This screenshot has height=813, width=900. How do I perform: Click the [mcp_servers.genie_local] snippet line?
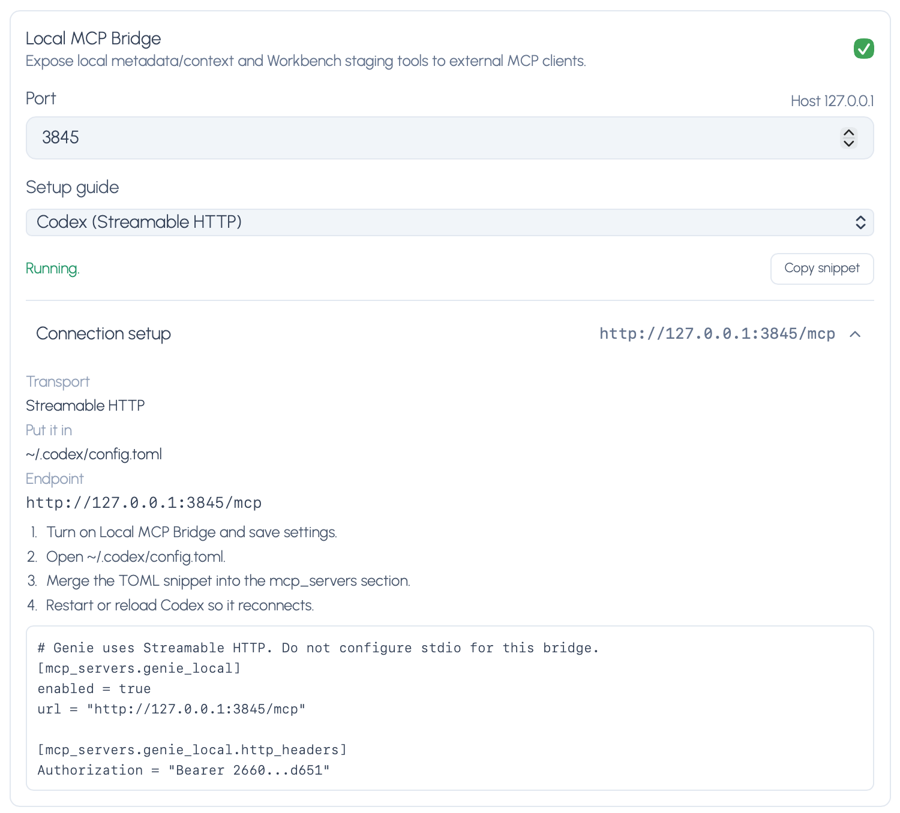139,669
